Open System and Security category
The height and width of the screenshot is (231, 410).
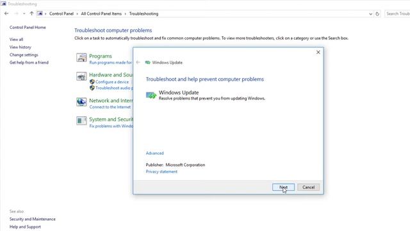click(111, 119)
